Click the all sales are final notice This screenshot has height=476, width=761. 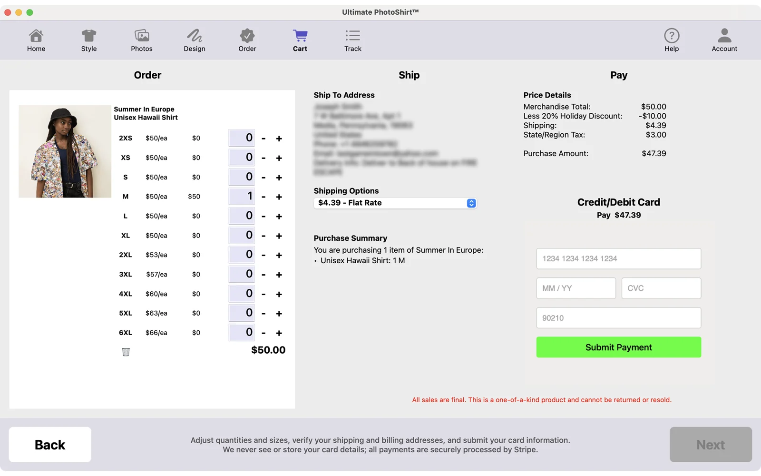542,400
